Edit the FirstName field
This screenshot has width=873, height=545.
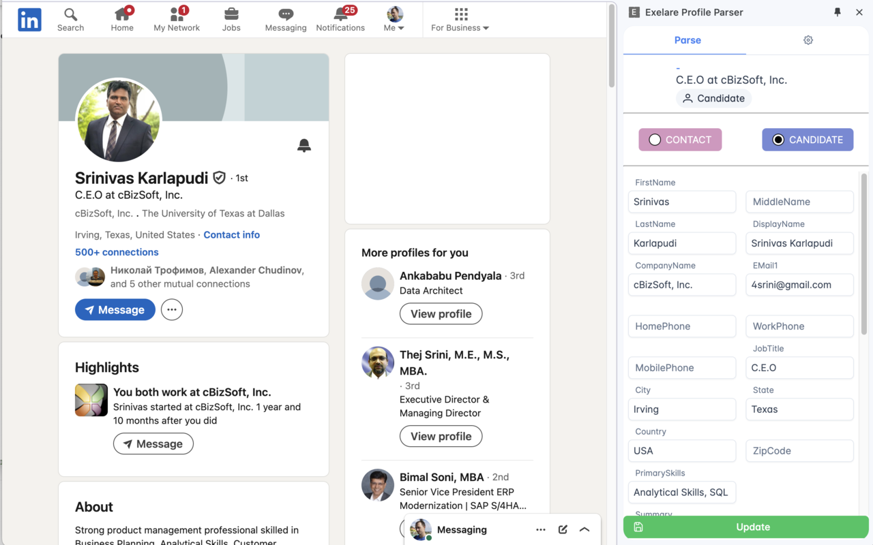(x=682, y=202)
